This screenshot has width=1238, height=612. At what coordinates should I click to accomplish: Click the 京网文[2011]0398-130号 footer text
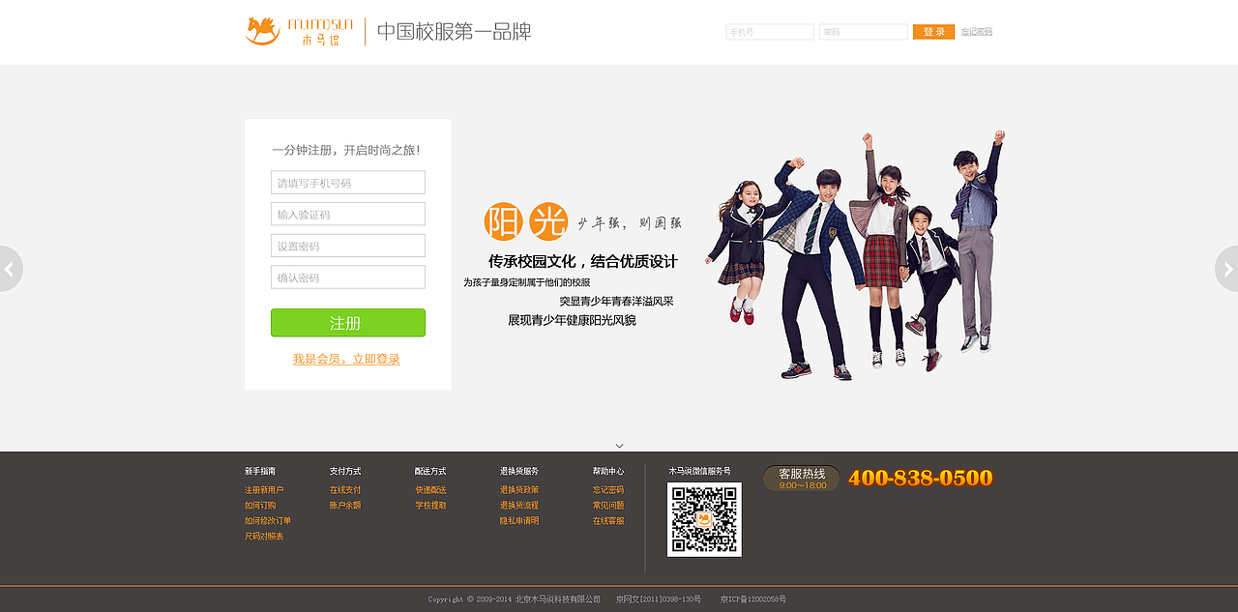coord(659,599)
